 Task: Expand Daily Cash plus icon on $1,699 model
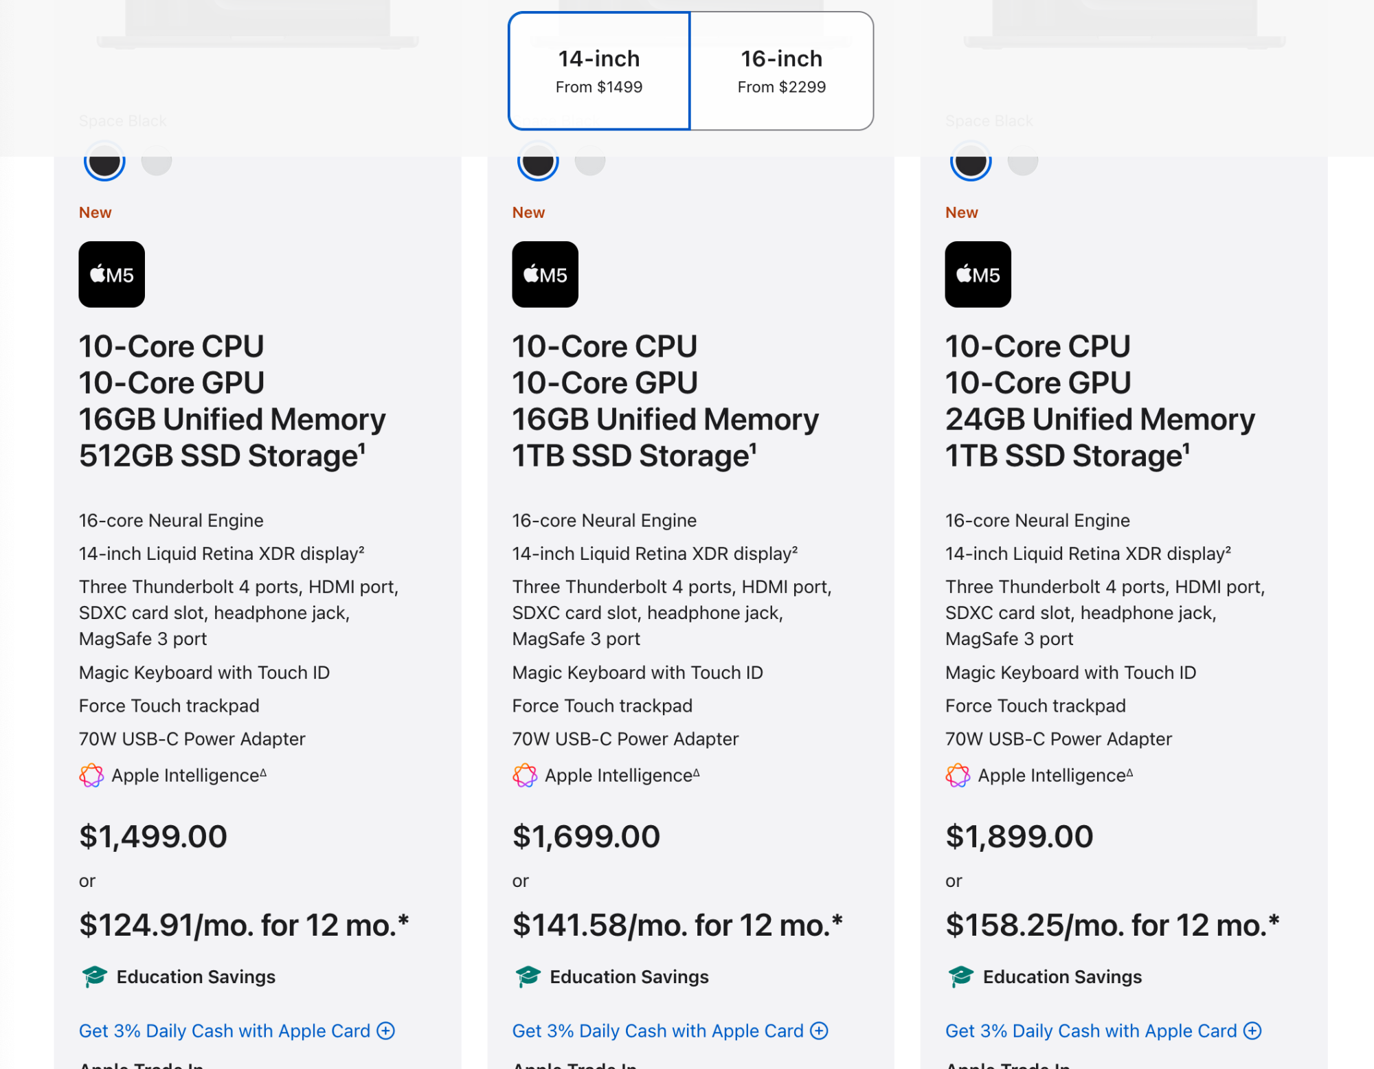click(x=819, y=1031)
